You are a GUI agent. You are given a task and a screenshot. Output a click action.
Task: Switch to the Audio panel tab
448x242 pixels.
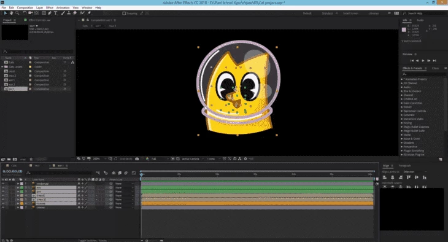420,20
